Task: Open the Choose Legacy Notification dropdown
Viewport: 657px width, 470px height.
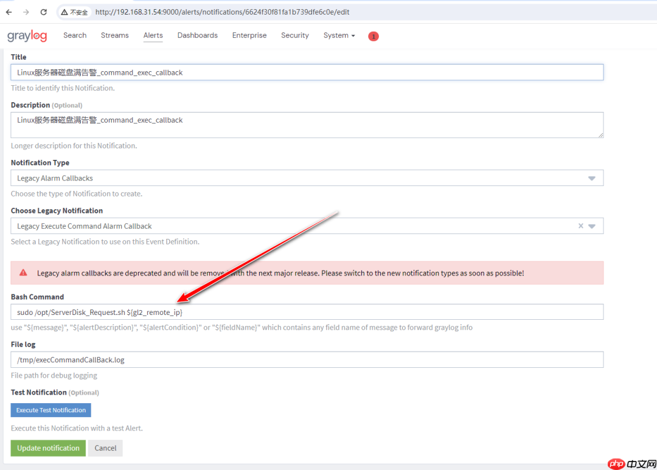Action: (x=592, y=226)
